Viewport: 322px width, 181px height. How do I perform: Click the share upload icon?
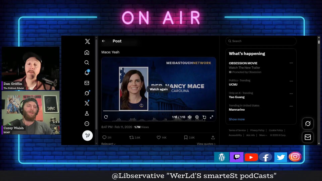click(x=213, y=138)
